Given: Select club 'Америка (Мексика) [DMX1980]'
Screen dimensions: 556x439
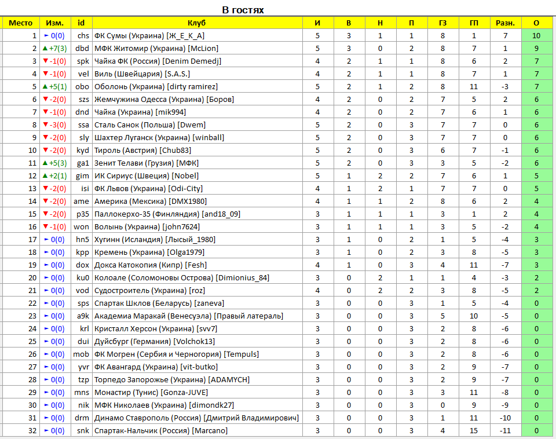Looking at the screenshot, I should pyautogui.click(x=151, y=202).
